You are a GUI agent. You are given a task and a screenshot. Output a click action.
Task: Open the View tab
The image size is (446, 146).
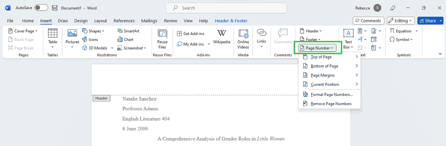(188, 21)
